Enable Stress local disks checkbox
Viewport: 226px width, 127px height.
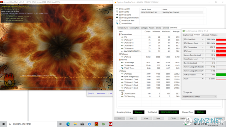coord(120,21)
